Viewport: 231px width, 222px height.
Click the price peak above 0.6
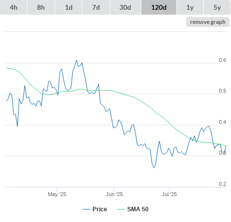(x=77, y=61)
